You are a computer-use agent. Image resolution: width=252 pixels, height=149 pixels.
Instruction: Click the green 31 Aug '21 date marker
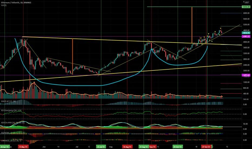point(144,147)
